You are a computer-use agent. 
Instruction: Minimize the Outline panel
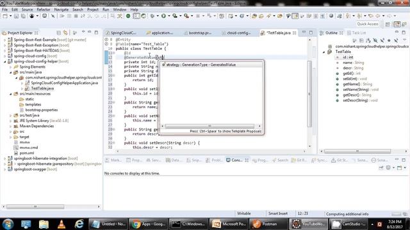click(x=397, y=32)
